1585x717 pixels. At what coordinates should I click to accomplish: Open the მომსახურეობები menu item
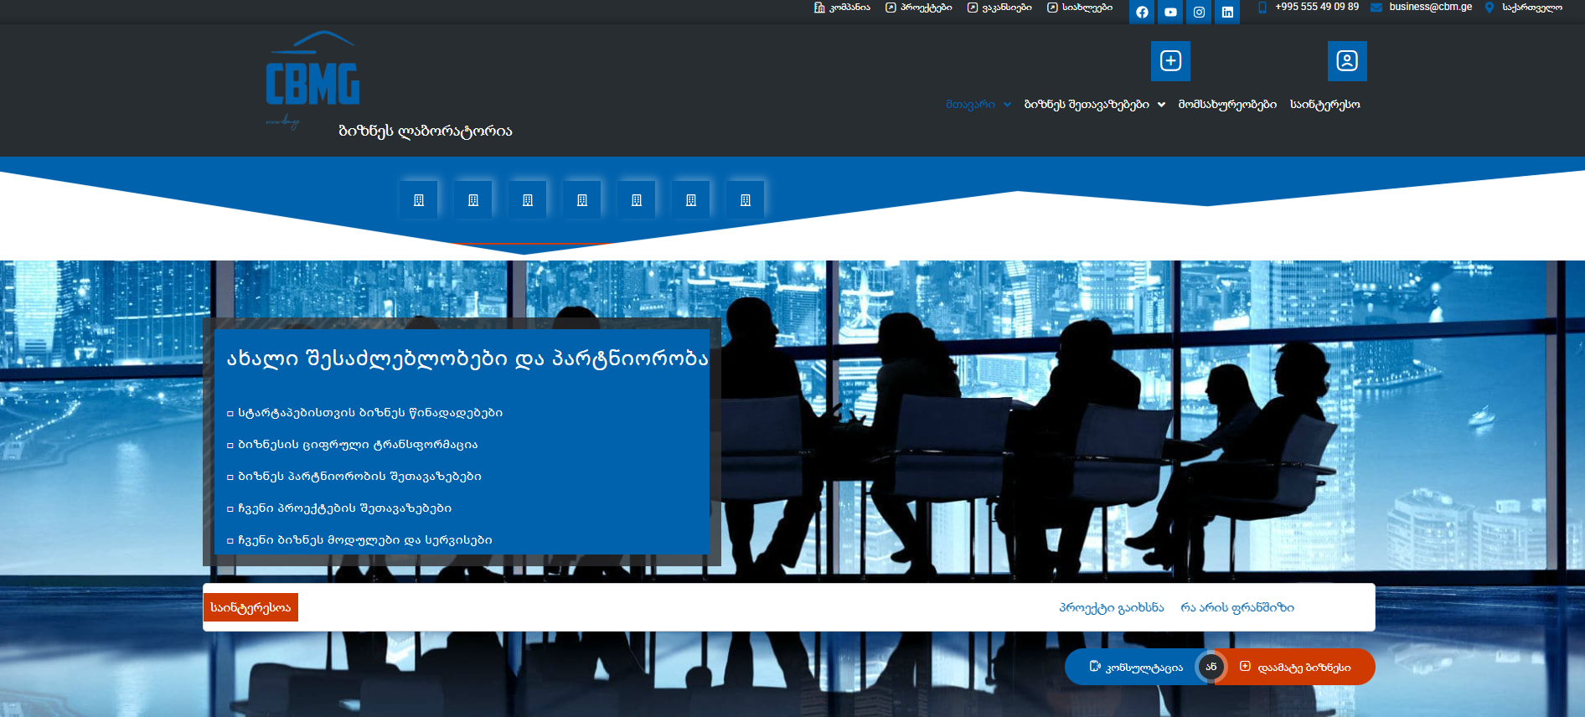[x=1227, y=105]
